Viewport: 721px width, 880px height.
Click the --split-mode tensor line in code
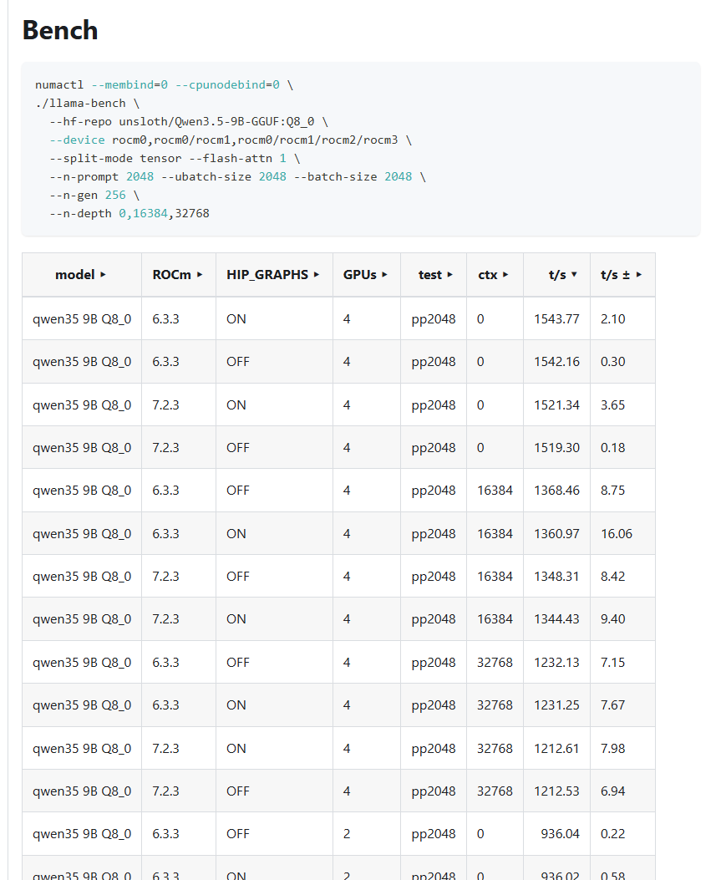175,158
